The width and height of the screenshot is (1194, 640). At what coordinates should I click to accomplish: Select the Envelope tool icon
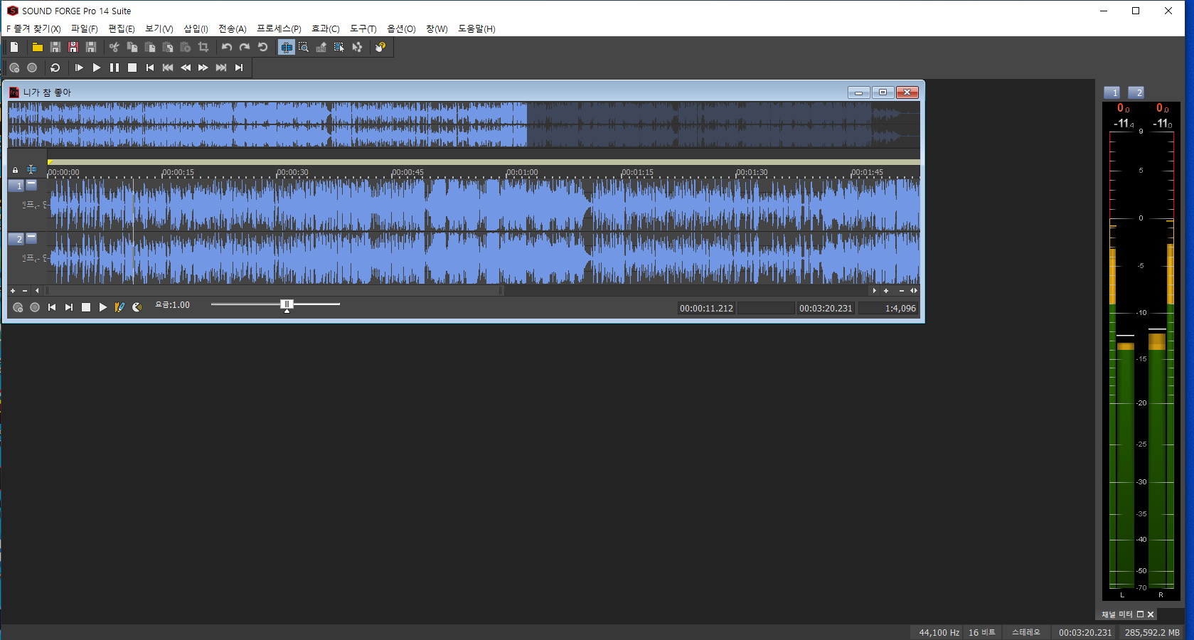click(x=357, y=47)
